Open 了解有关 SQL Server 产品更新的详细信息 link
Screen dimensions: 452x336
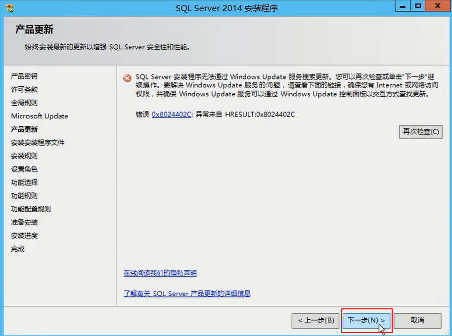point(187,294)
